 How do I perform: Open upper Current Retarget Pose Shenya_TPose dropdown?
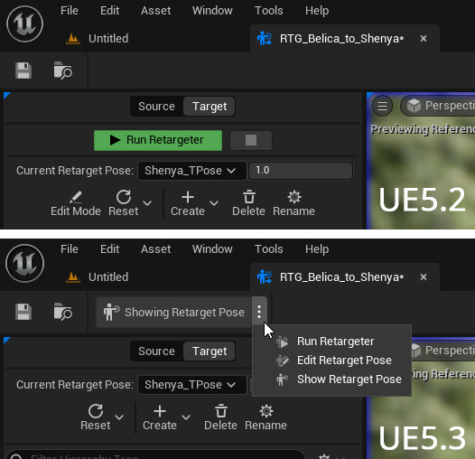point(191,171)
